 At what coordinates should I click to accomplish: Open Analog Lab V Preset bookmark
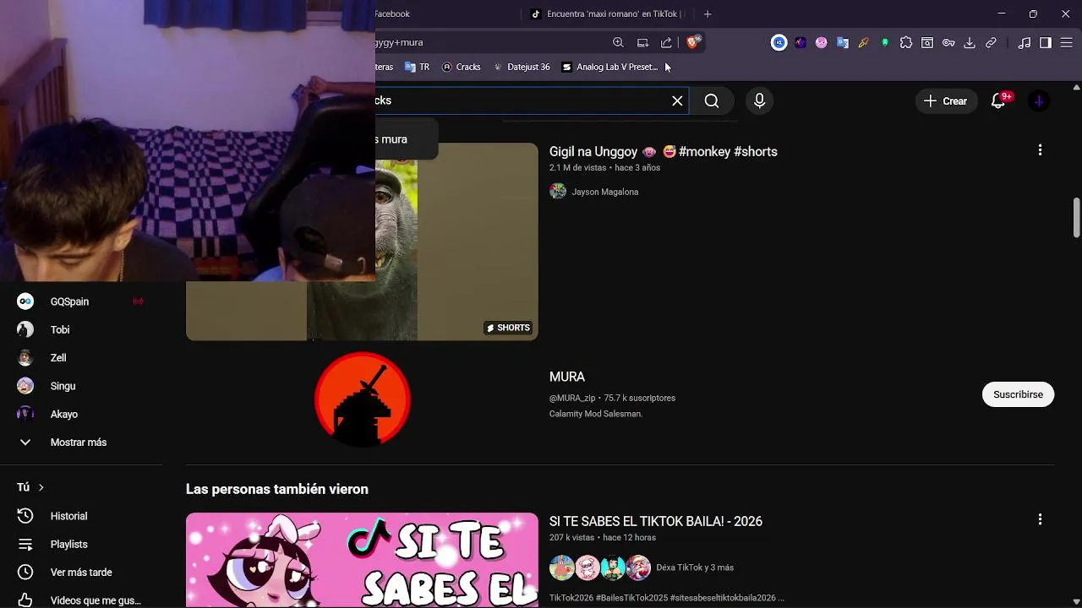(609, 67)
